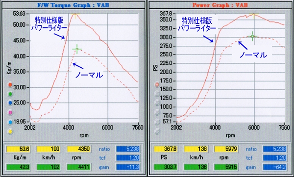The width and height of the screenshot is (294, 177).
Task: Click the yellow peak marker on power curve
Action: pyautogui.click(x=254, y=14)
